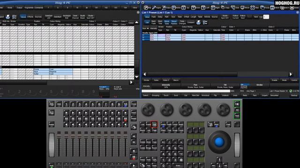Select the Values tab in left window
This screenshot has width=300, height=168.
point(23,17)
